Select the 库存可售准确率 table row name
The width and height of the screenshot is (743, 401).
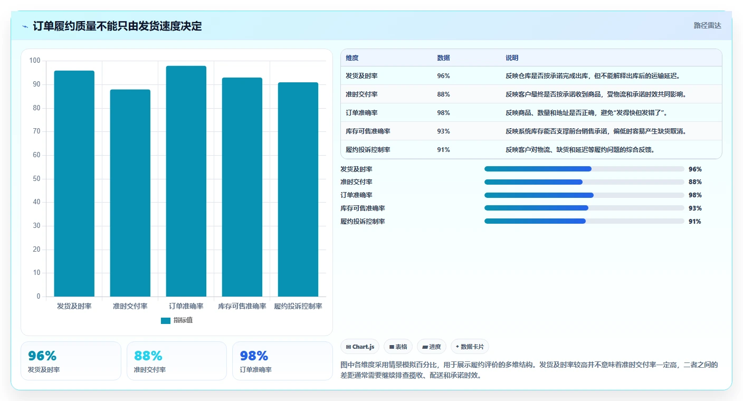click(368, 131)
